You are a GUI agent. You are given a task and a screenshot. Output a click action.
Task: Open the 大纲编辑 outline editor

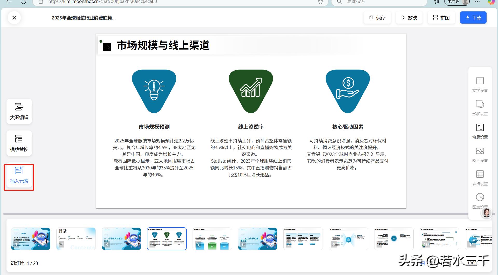pos(19,111)
